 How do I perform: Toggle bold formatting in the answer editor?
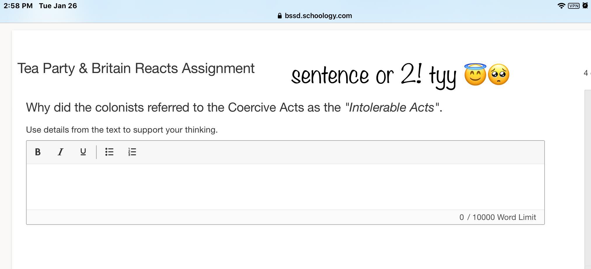38,152
